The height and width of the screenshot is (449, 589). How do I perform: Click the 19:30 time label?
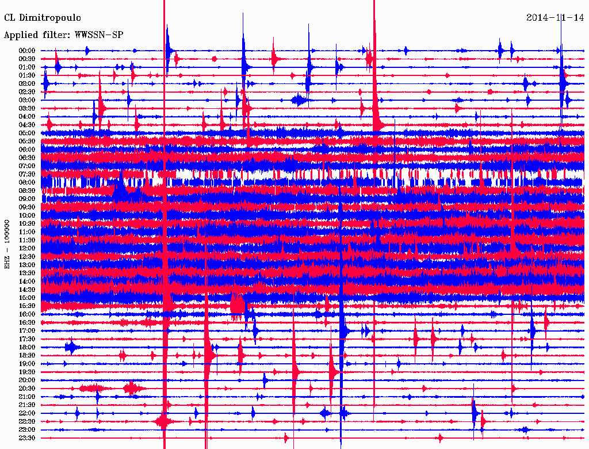[x=27, y=372]
